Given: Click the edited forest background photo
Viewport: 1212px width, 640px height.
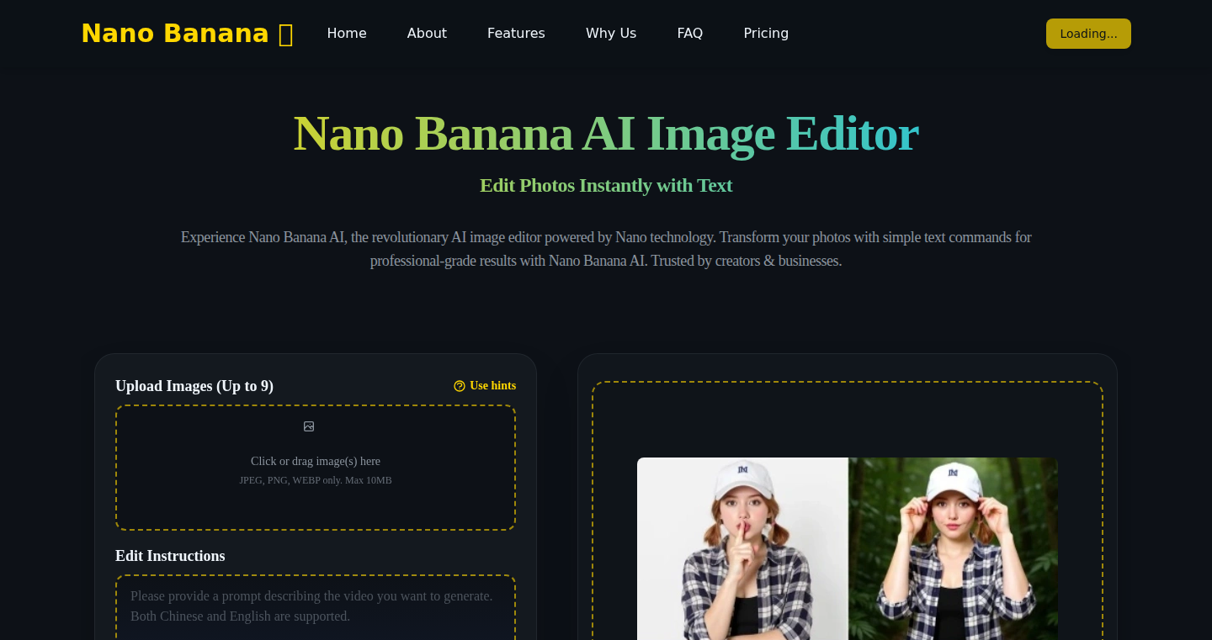Looking at the screenshot, I should (x=953, y=548).
